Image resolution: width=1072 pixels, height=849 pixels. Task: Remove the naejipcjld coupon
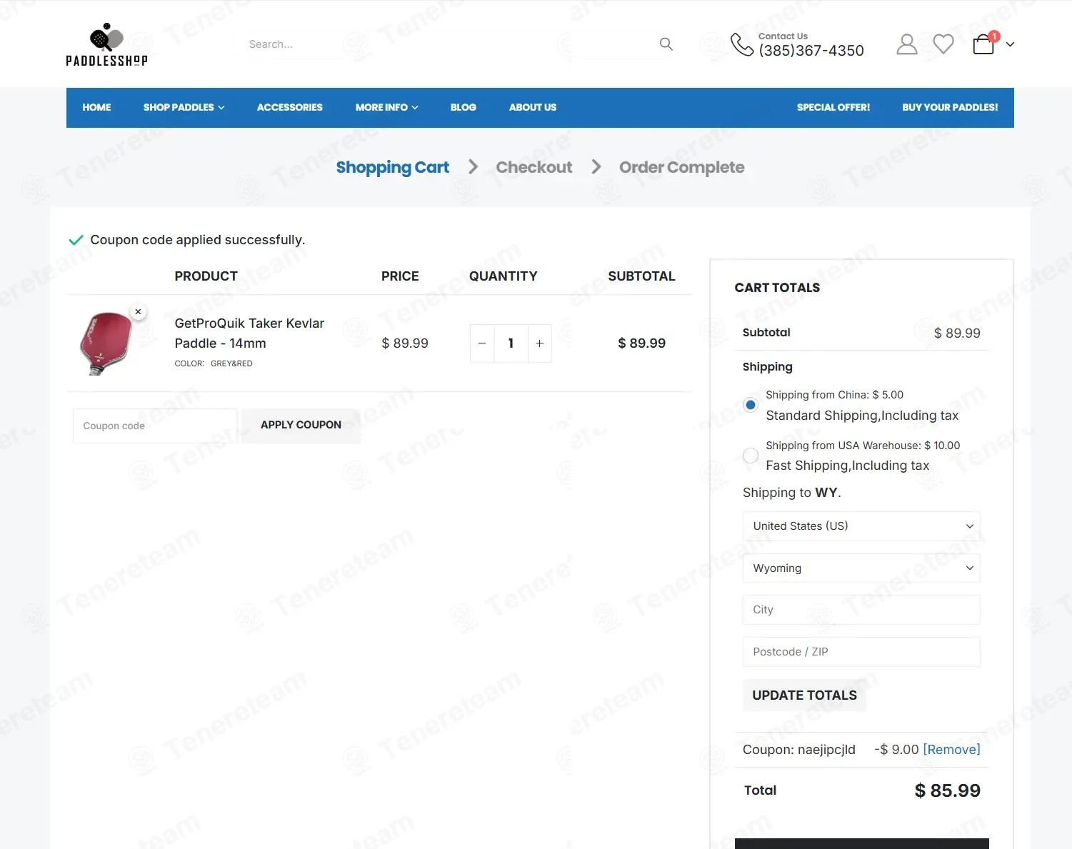[951, 750]
